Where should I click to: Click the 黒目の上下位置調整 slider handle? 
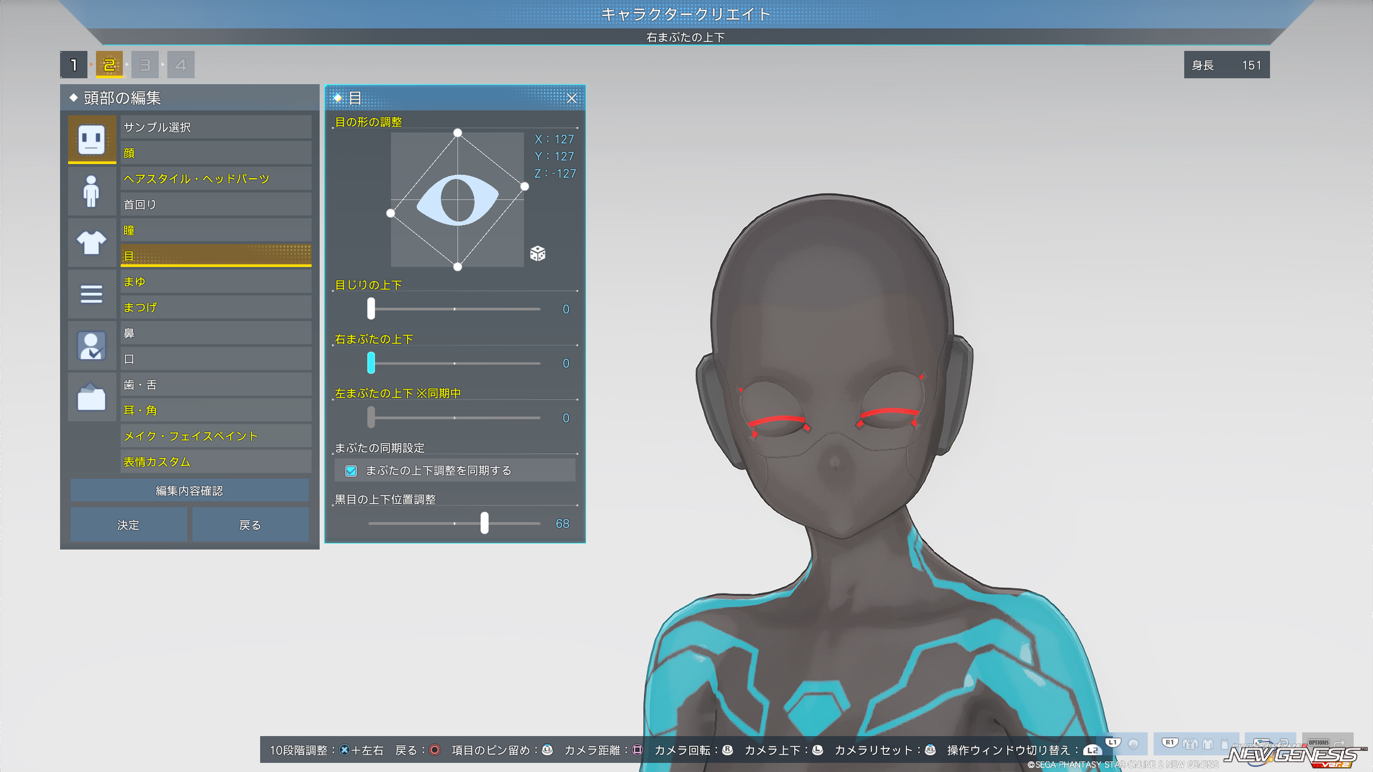[484, 524]
